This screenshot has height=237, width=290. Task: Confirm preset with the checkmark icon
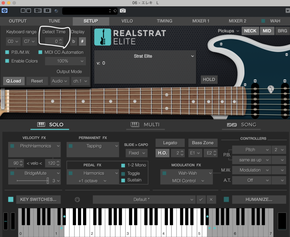[201, 199]
